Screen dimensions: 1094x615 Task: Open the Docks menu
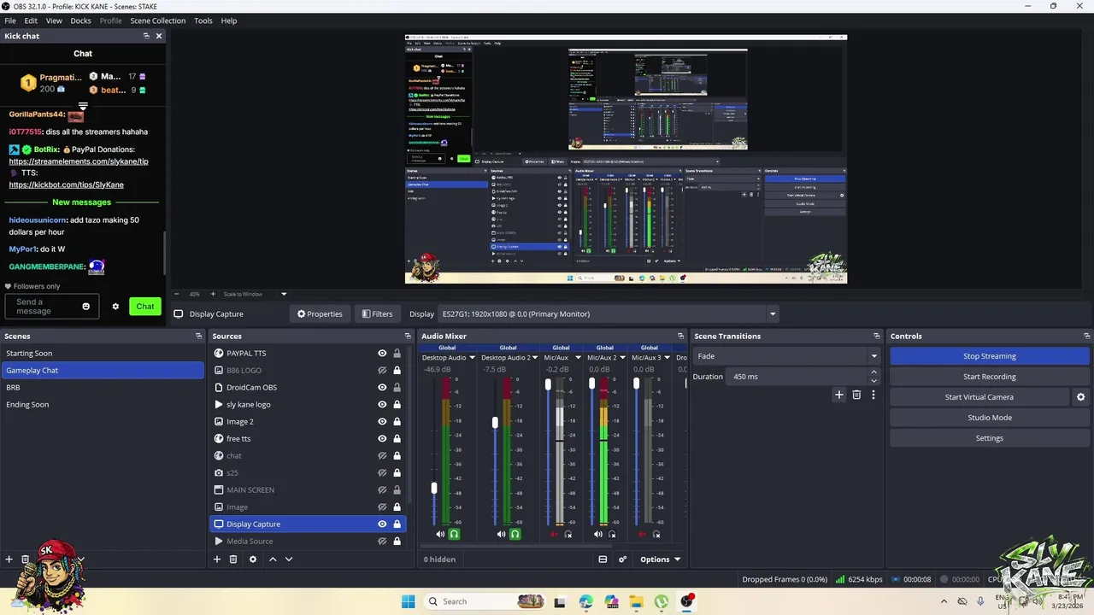[x=80, y=20]
